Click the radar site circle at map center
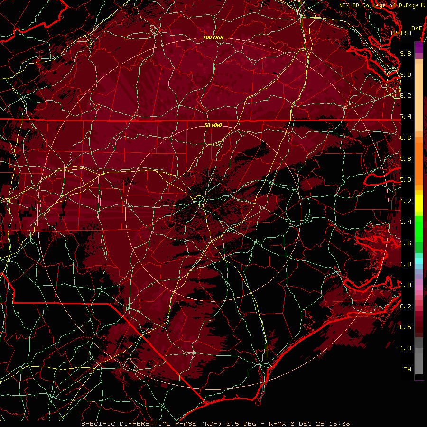The image size is (427, 427). [200, 200]
